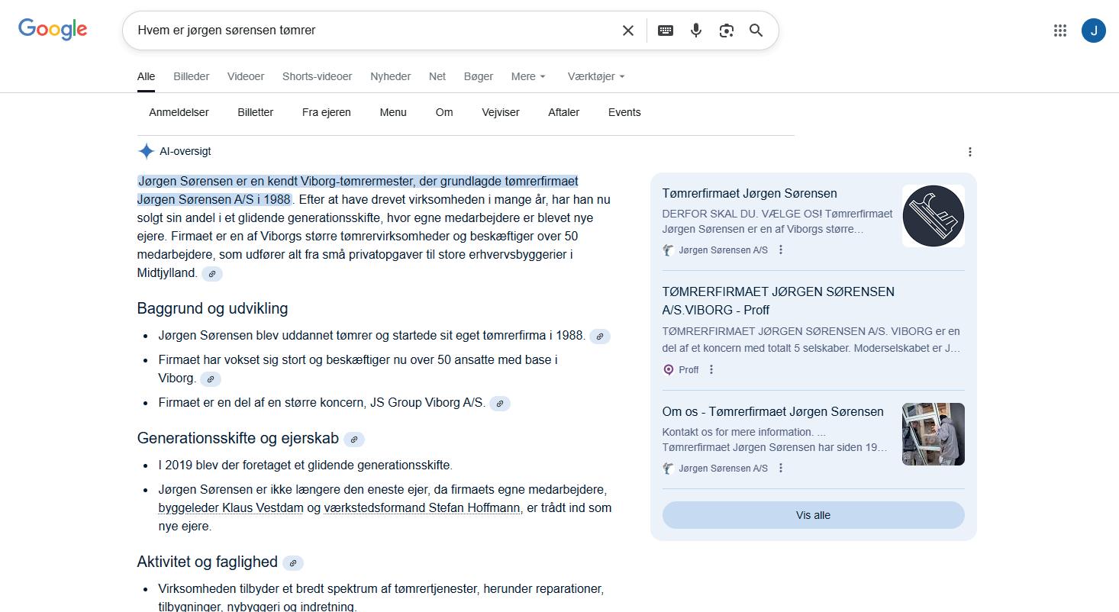Open the Google account avatar J
The image size is (1119, 612).
point(1094,31)
